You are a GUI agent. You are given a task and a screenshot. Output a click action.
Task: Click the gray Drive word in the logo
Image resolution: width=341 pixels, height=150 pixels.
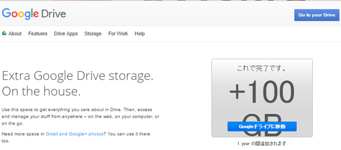pyautogui.click(x=54, y=14)
